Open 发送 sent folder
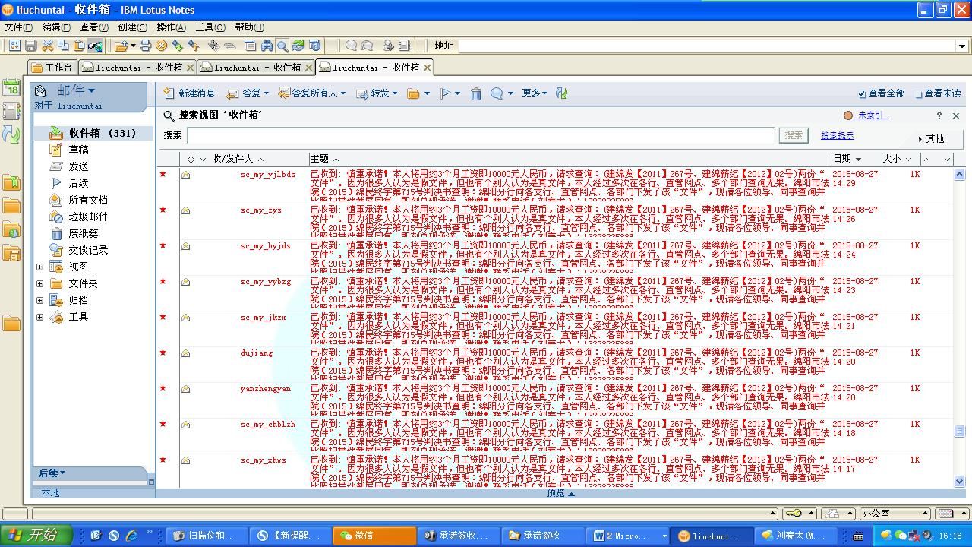This screenshot has width=972, height=547. pos(78,166)
